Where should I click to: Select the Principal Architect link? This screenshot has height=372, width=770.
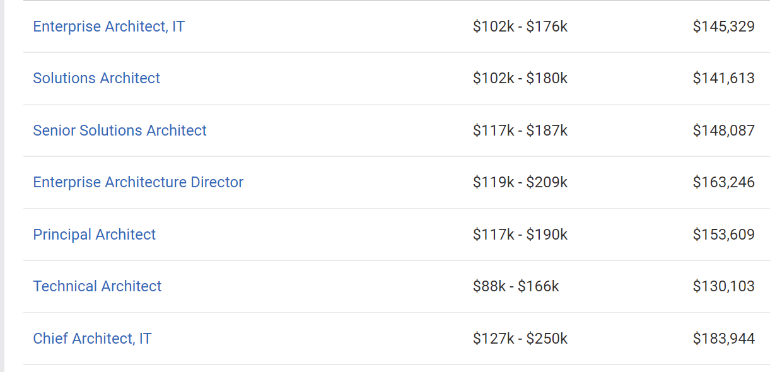pos(94,235)
